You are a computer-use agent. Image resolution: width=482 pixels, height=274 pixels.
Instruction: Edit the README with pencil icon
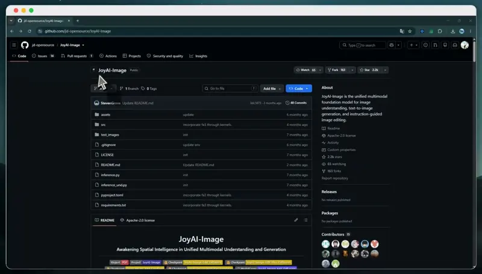[x=296, y=220]
